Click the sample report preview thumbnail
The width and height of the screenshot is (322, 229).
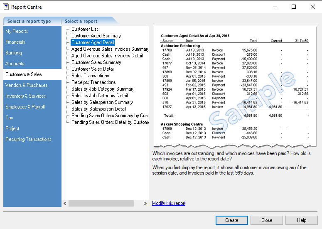coord(234,86)
